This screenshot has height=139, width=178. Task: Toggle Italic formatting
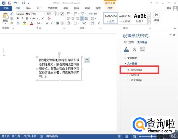[x=22, y=18]
